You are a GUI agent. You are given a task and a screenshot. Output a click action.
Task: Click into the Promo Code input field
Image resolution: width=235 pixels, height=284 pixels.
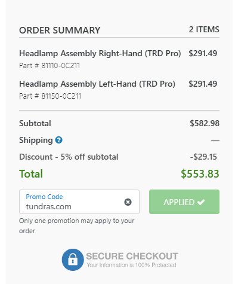click(79, 201)
